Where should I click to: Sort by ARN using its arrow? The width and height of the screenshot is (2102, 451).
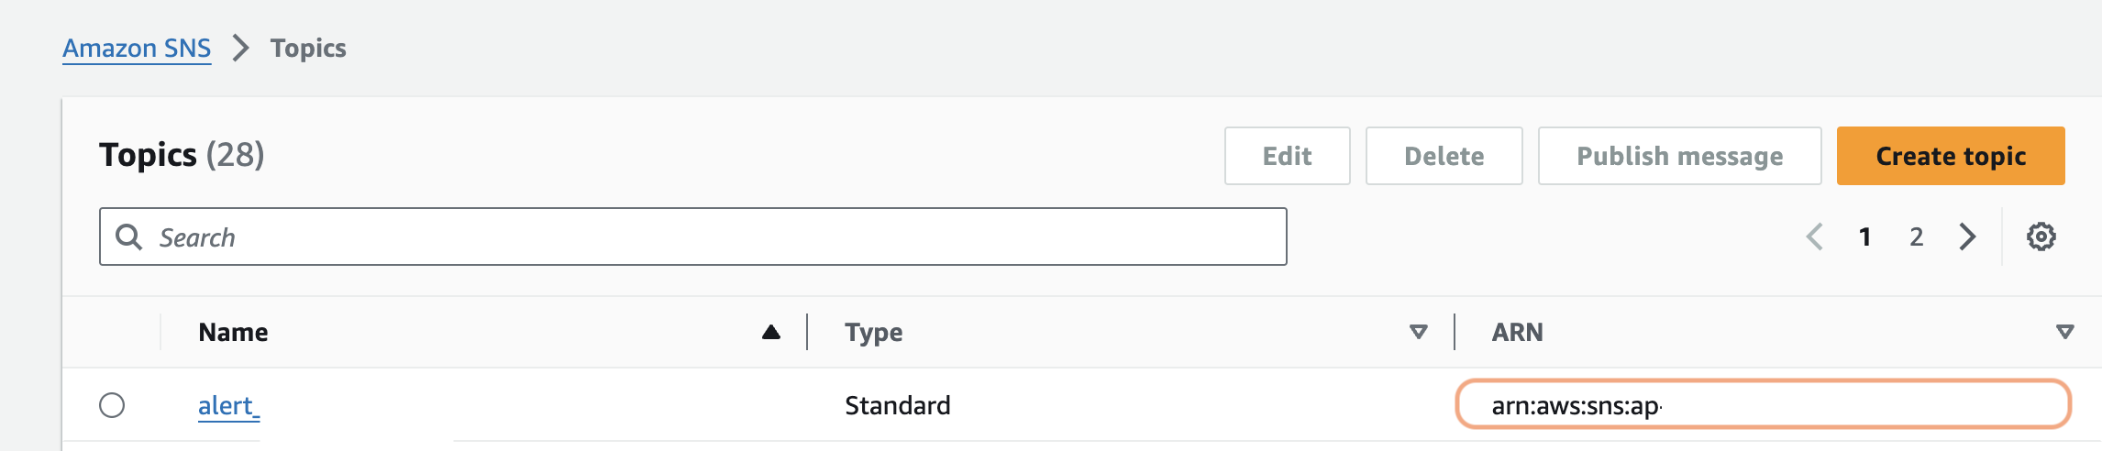pos(2064,332)
